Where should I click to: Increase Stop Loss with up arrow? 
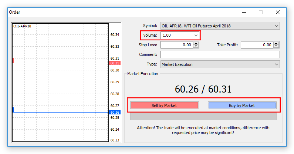196,43
